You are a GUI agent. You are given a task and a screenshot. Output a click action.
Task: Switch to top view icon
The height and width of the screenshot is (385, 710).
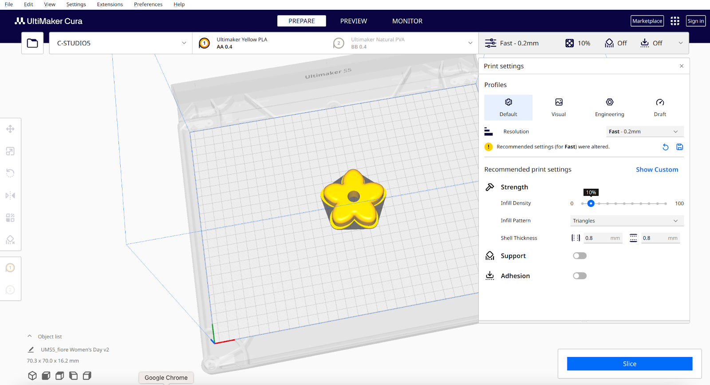(60, 376)
